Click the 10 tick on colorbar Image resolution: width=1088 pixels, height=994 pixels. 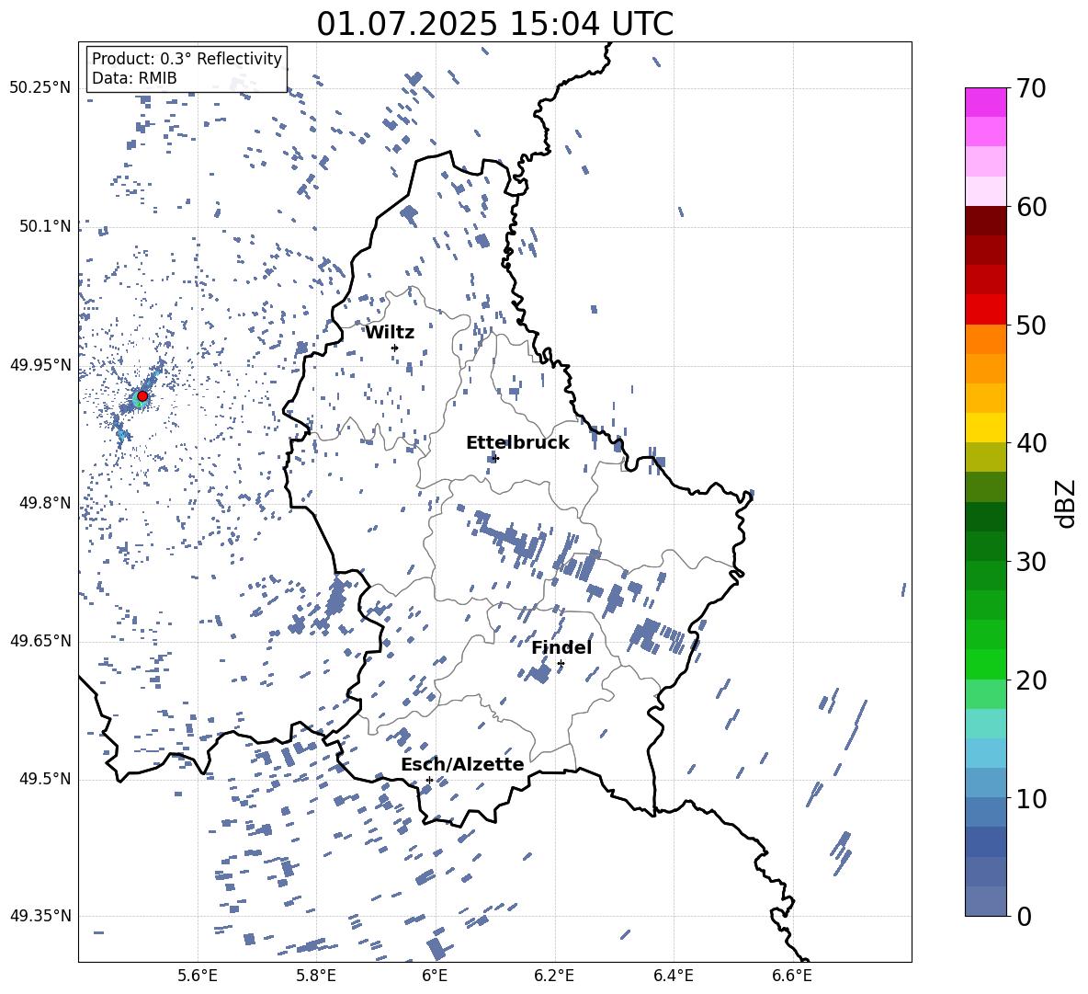pos(1030,798)
